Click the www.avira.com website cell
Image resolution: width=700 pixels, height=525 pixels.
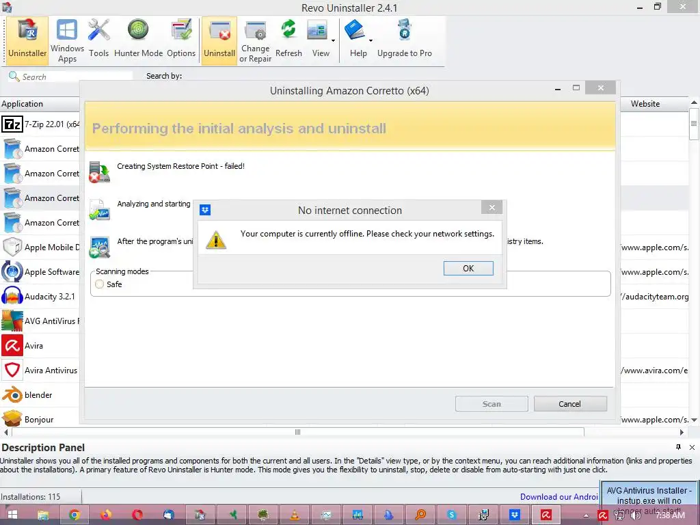pos(655,370)
